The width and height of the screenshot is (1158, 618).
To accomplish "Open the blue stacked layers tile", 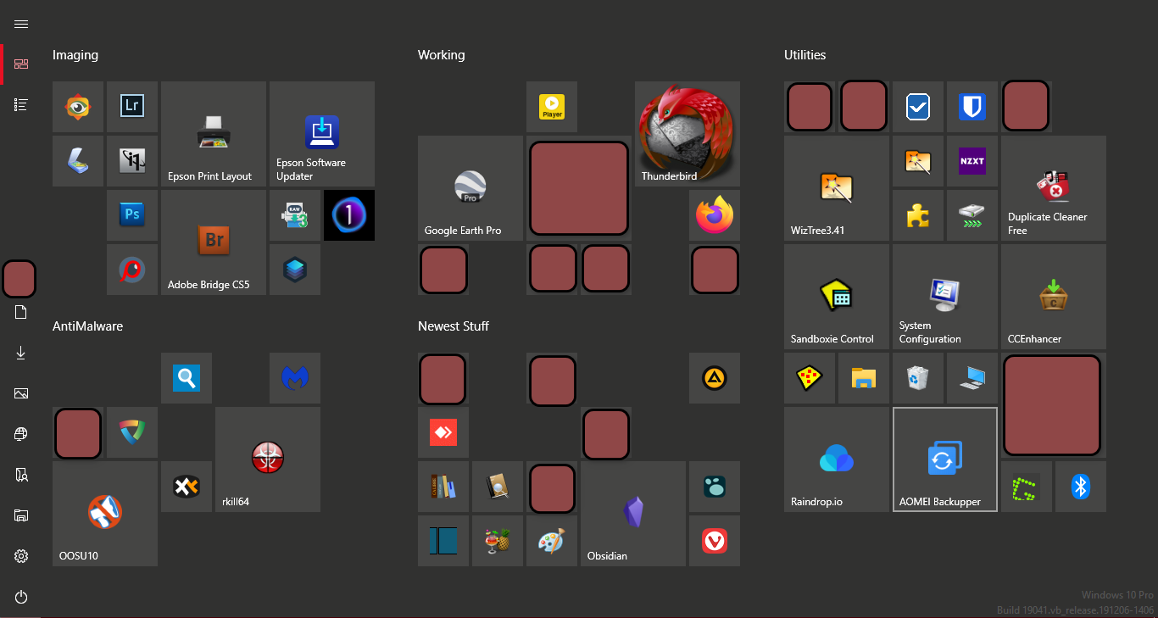I will (x=295, y=270).
